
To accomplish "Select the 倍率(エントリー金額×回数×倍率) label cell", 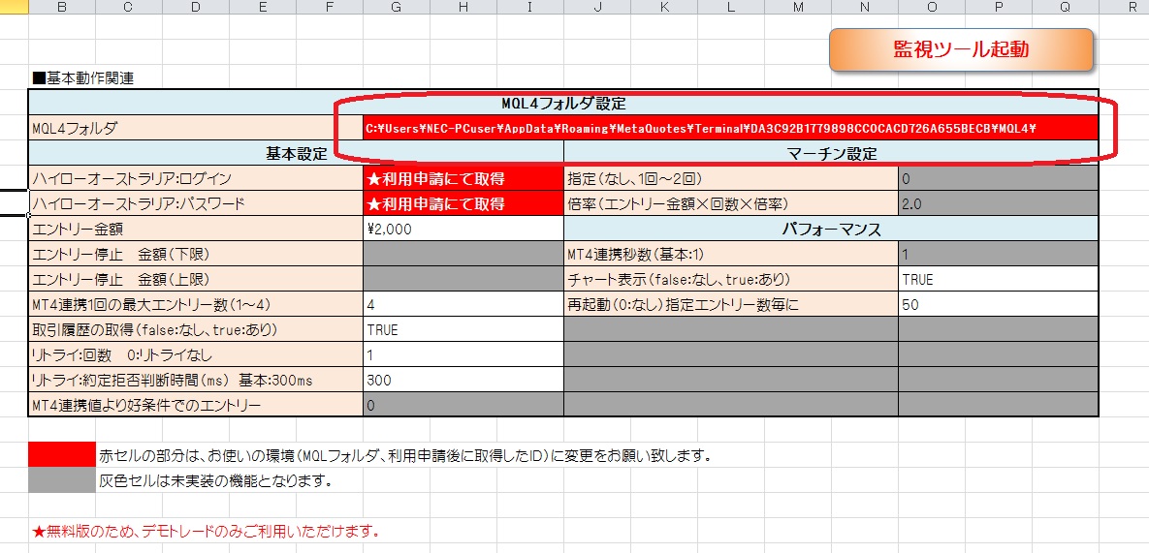I will click(731, 204).
